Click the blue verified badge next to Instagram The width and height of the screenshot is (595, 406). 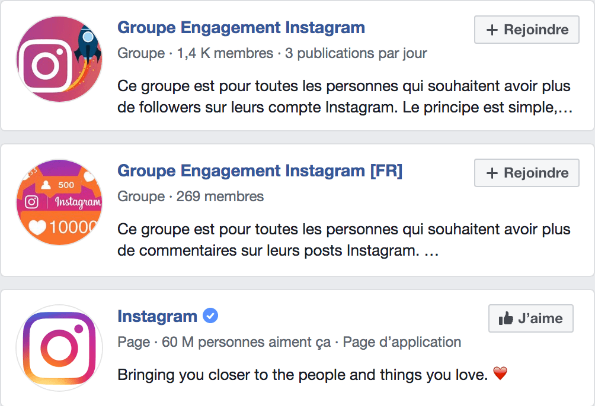tap(210, 316)
